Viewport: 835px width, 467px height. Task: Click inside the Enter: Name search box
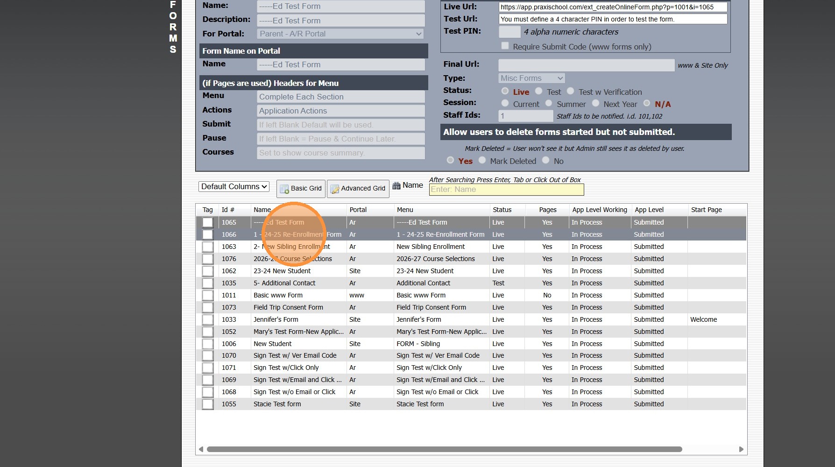pyautogui.click(x=506, y=190)
